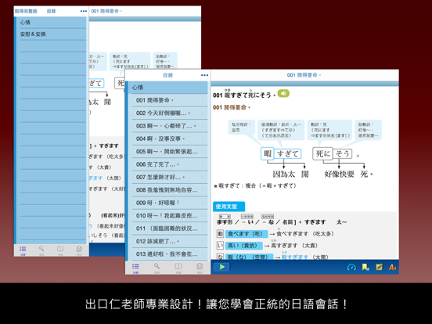
Task: Select the list tab icon in front window
Action: pos(135,268)
